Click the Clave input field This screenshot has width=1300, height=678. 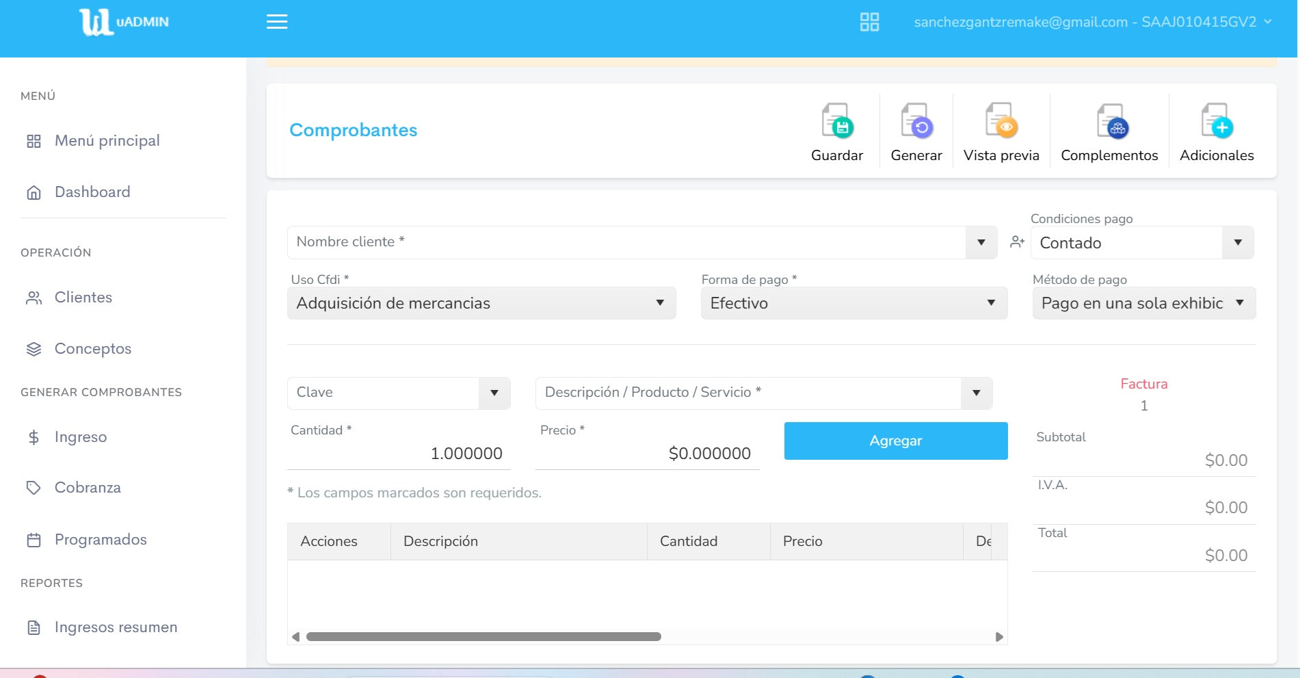click(383, 393)
